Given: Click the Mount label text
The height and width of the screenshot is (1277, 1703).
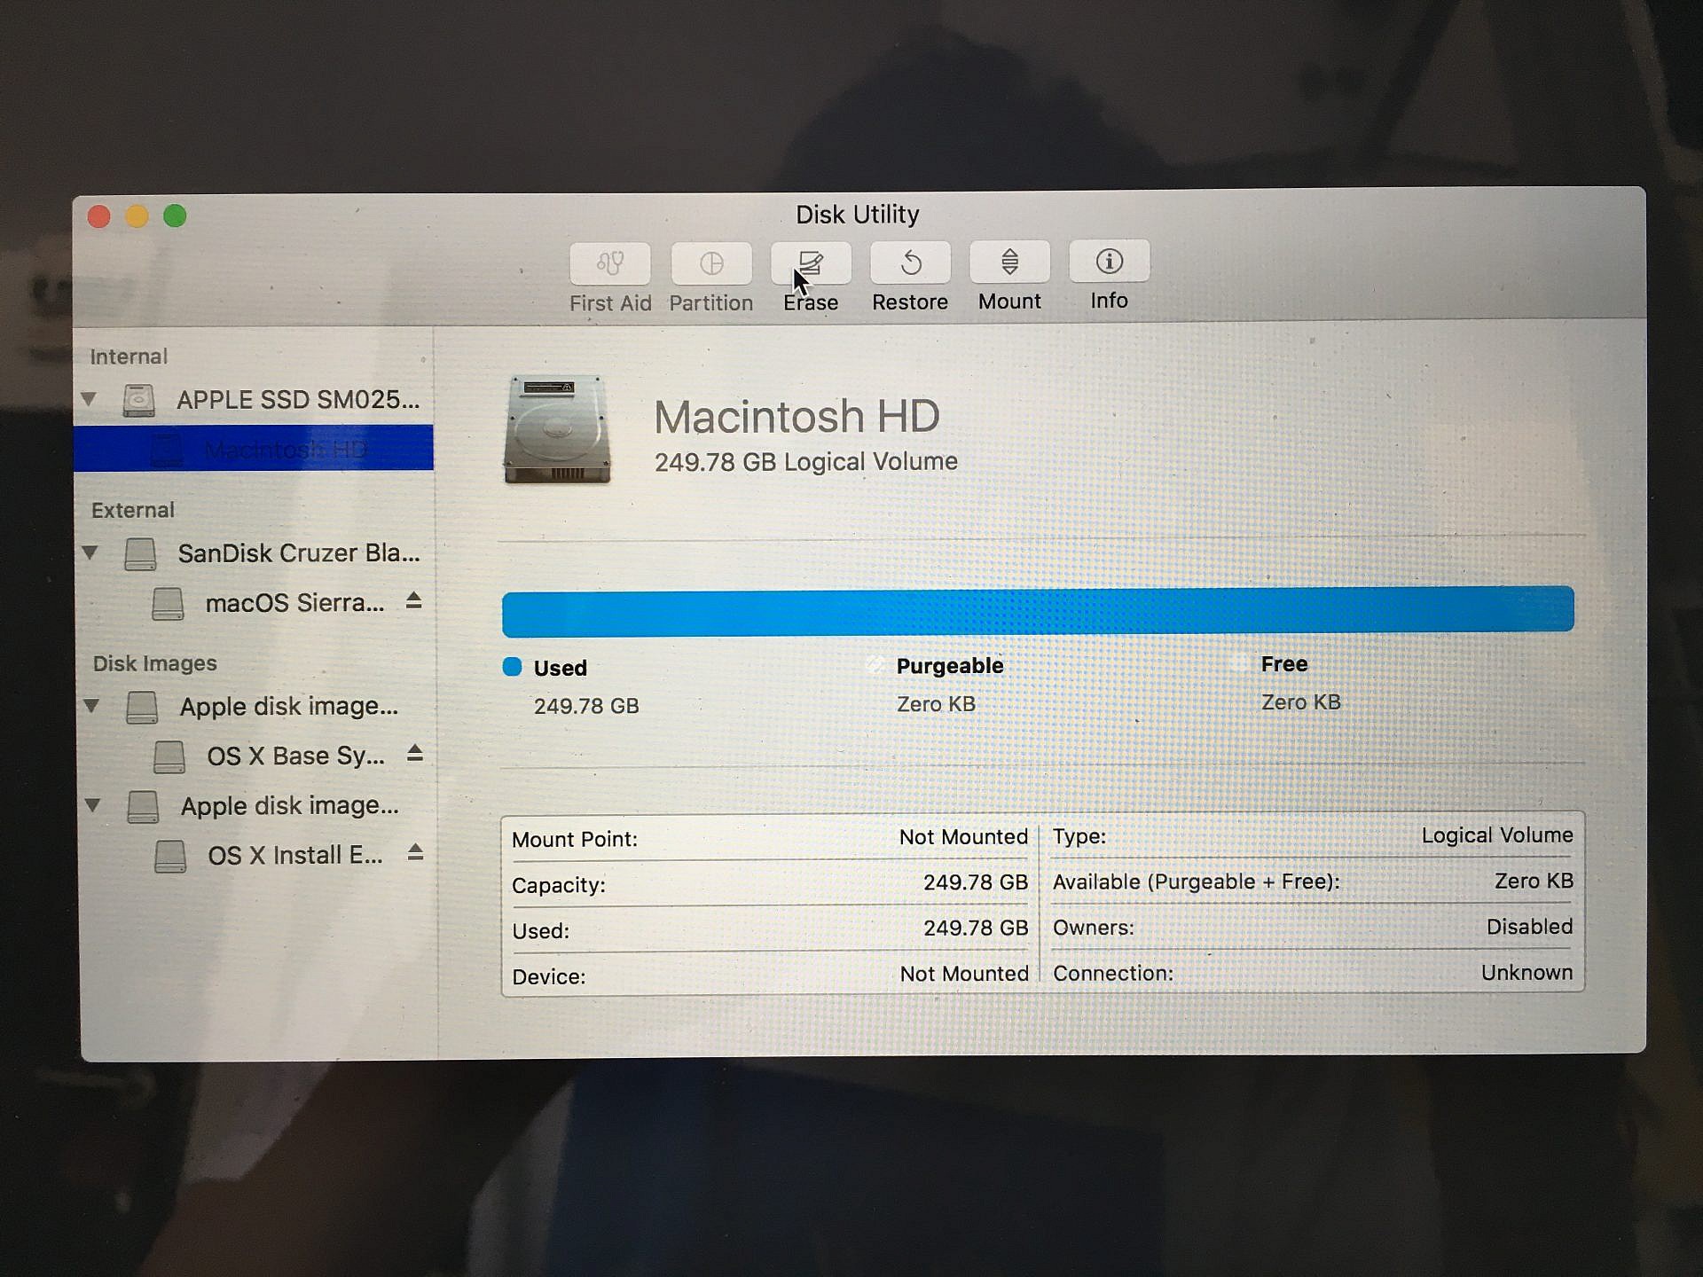Looking at the screenshot, I should [1009, 302].
